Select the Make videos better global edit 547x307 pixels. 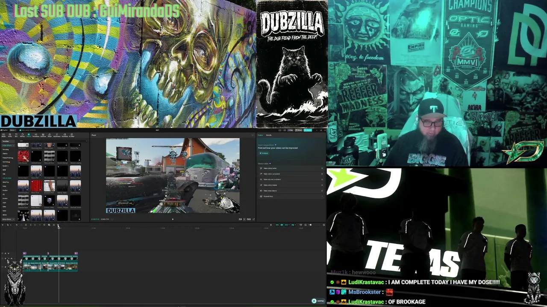pos(291,168)
